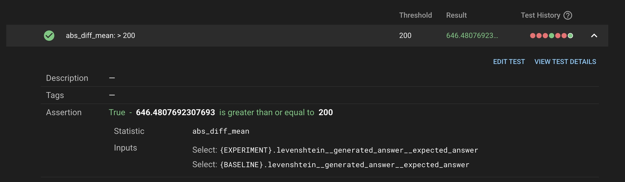Click the abs_diff_mean: > 200 test name
The image size is (625, 182).
pos(100,36)
